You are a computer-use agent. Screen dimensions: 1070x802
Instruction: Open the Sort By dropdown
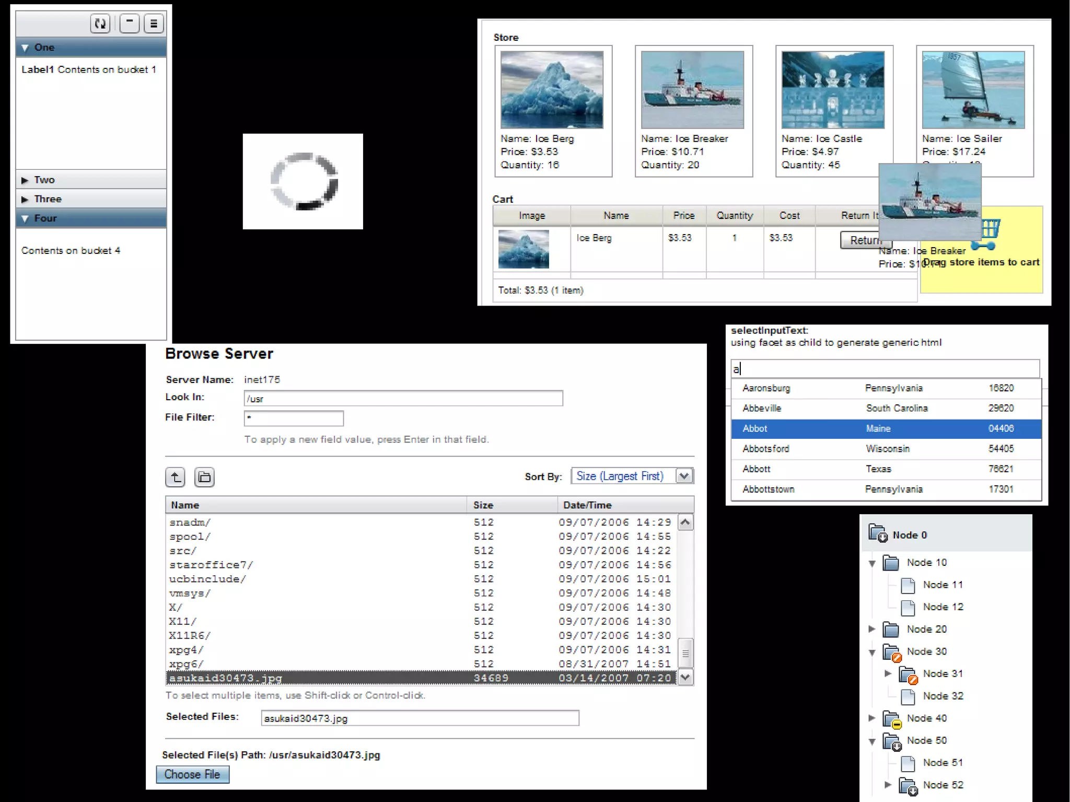click(x=684, y=476)
